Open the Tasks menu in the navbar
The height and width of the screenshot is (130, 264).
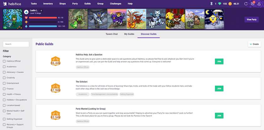tap(34, 4)
